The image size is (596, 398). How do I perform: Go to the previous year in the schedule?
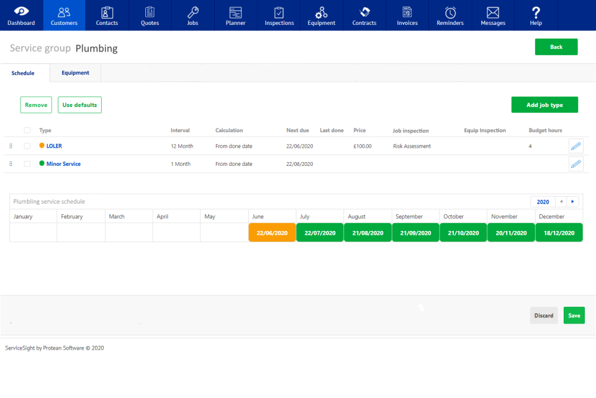[562, 201]
